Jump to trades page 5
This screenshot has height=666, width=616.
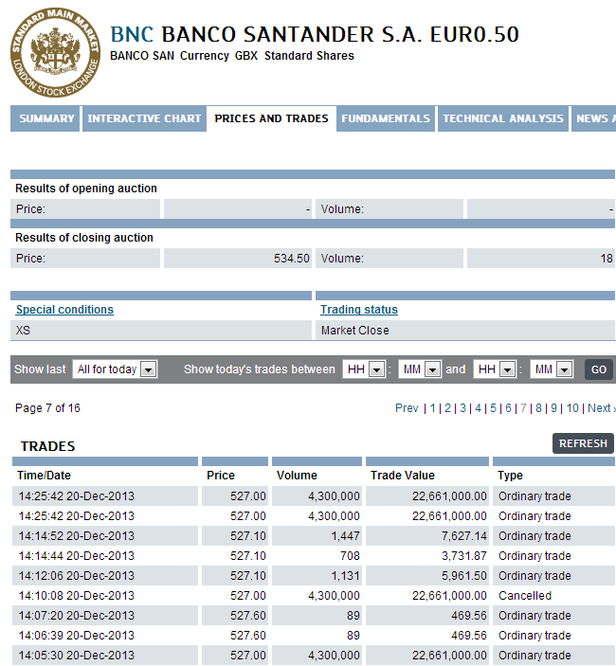(x=493, y=408)
